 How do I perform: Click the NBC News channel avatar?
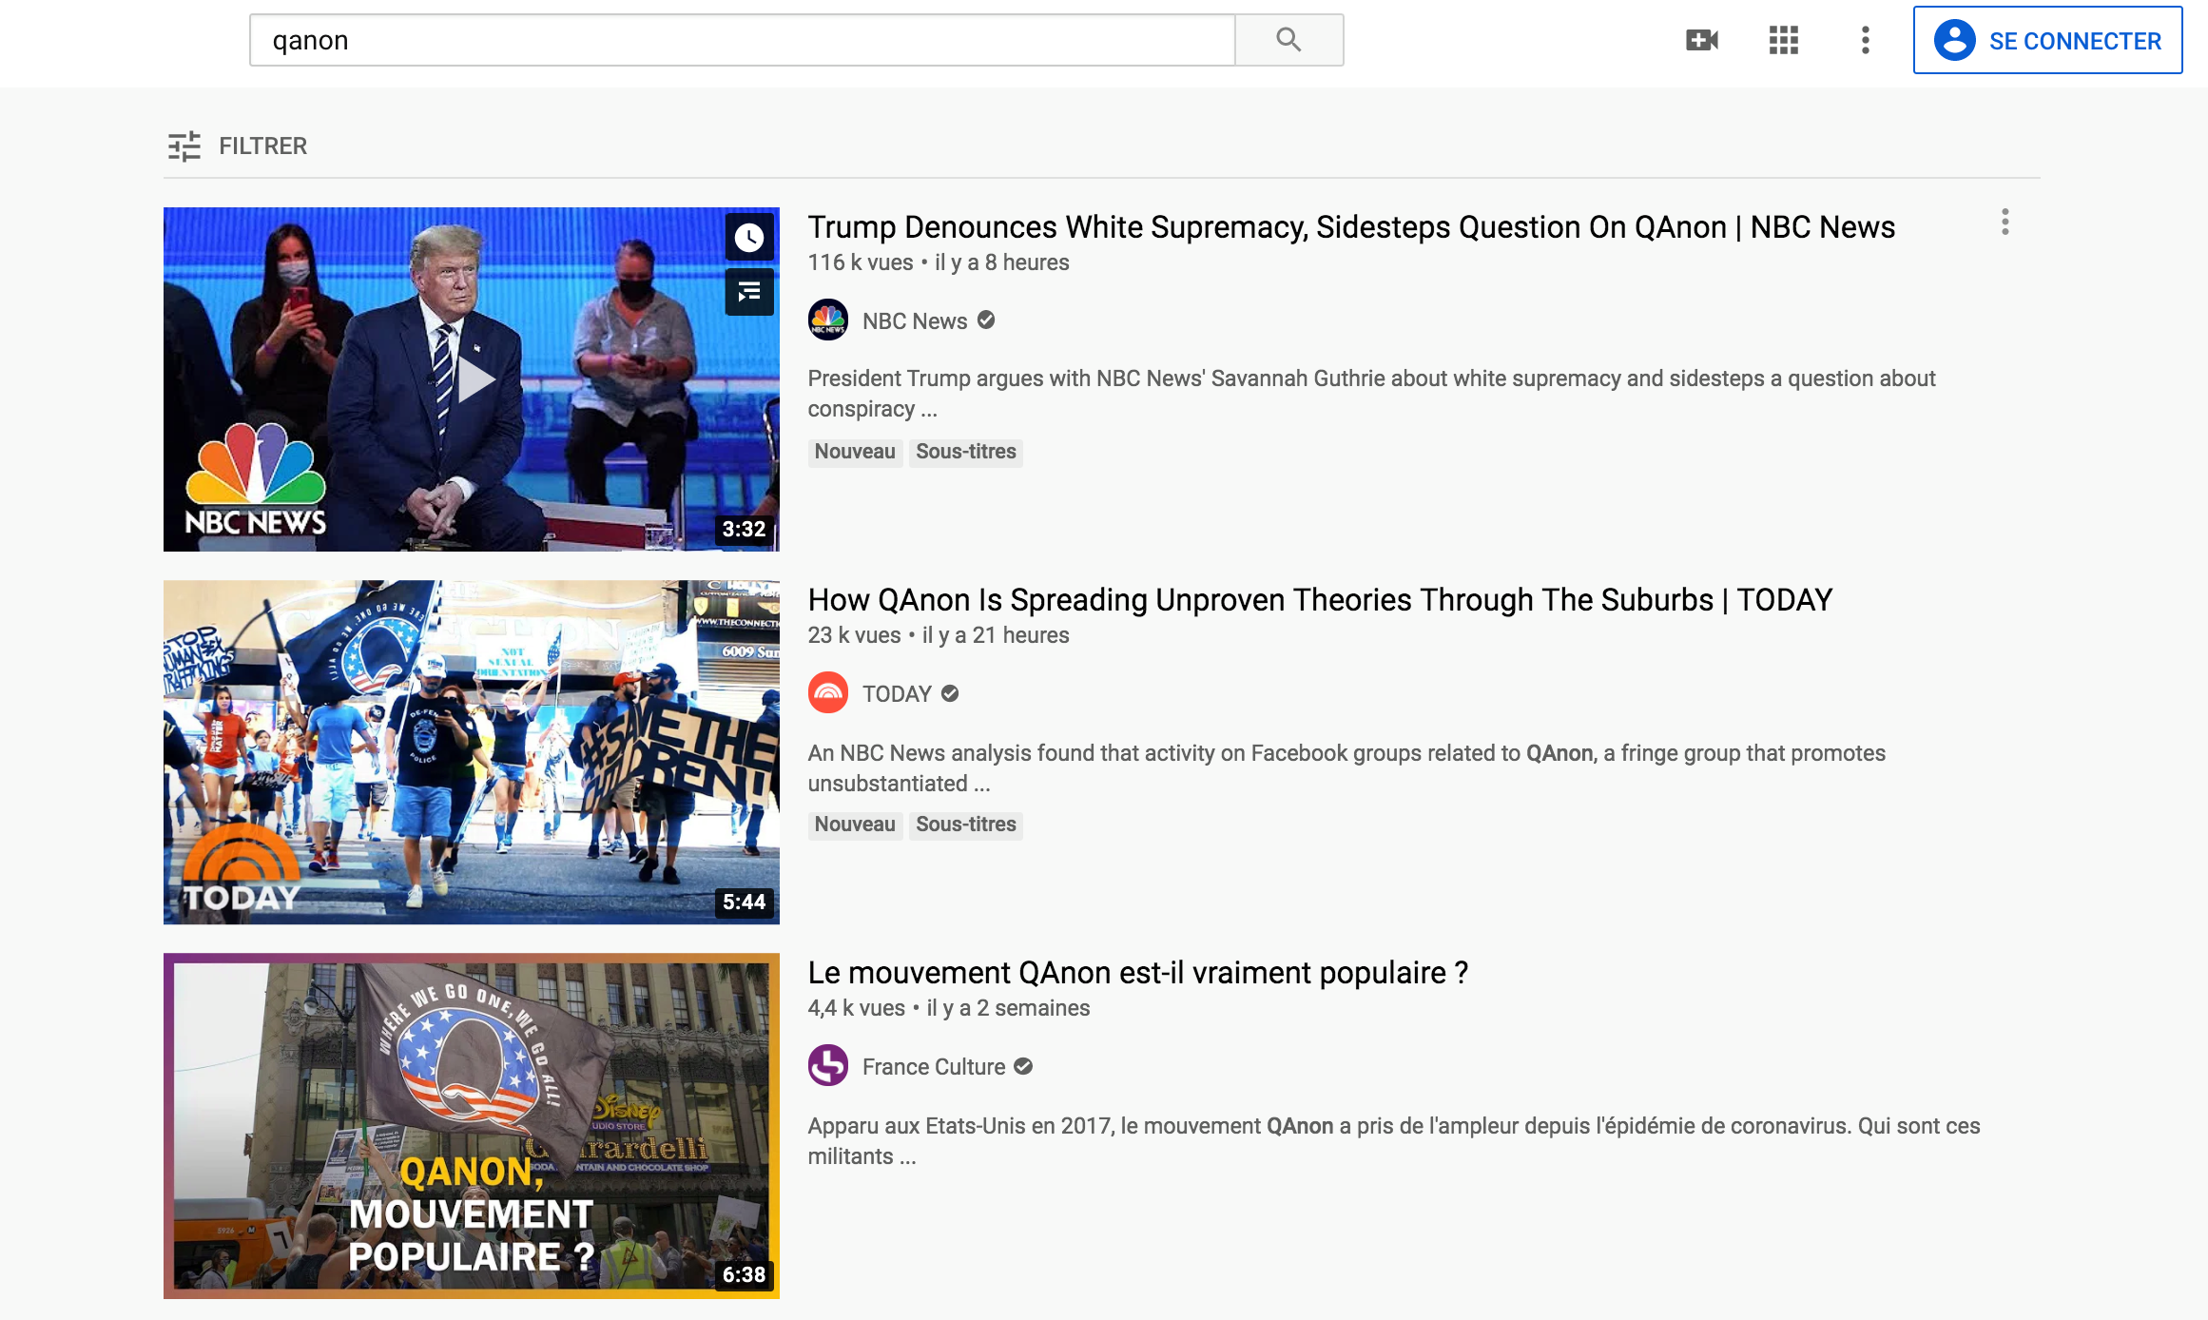click(x=827, y=320)
